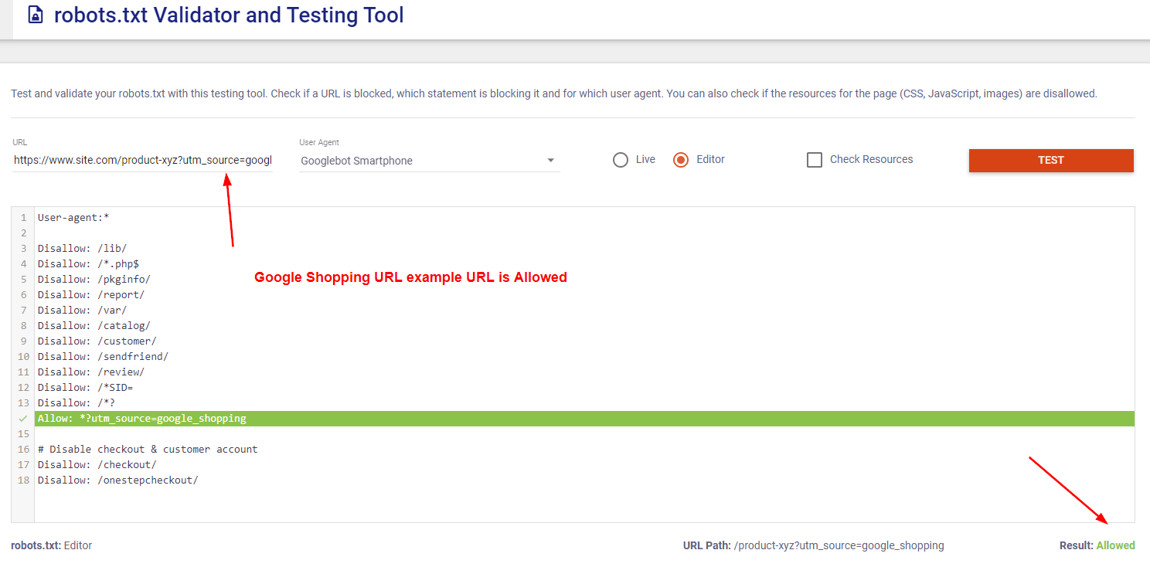Click the URL Path value in the status bar

pyautogui.click(x=838, y=545)
